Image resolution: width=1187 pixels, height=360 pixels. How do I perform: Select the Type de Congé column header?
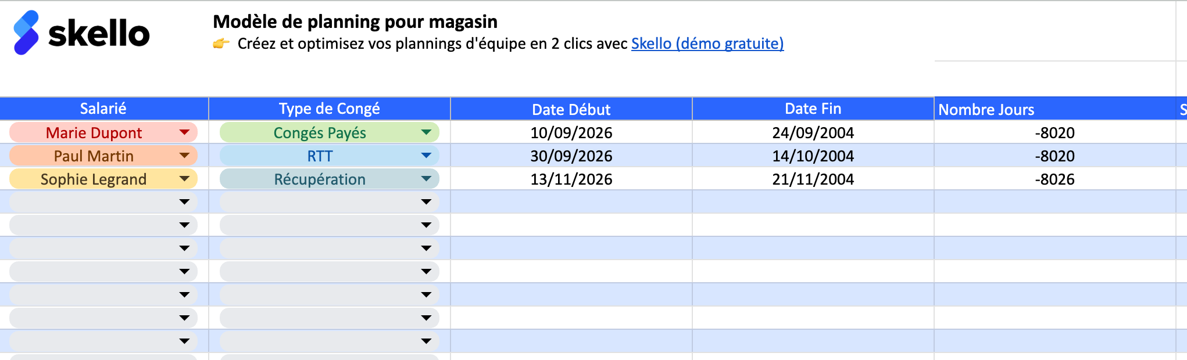click(x=330, y=108)
